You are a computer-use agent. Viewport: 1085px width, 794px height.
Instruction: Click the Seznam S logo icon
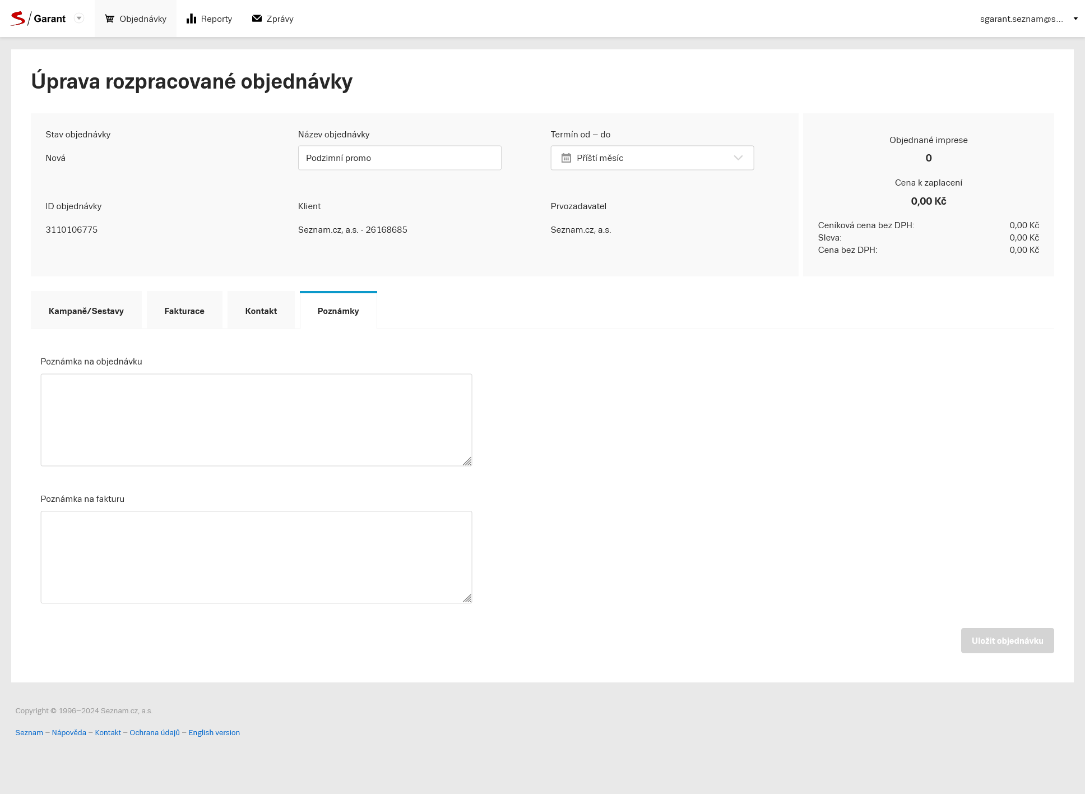[x=18, y=19]
